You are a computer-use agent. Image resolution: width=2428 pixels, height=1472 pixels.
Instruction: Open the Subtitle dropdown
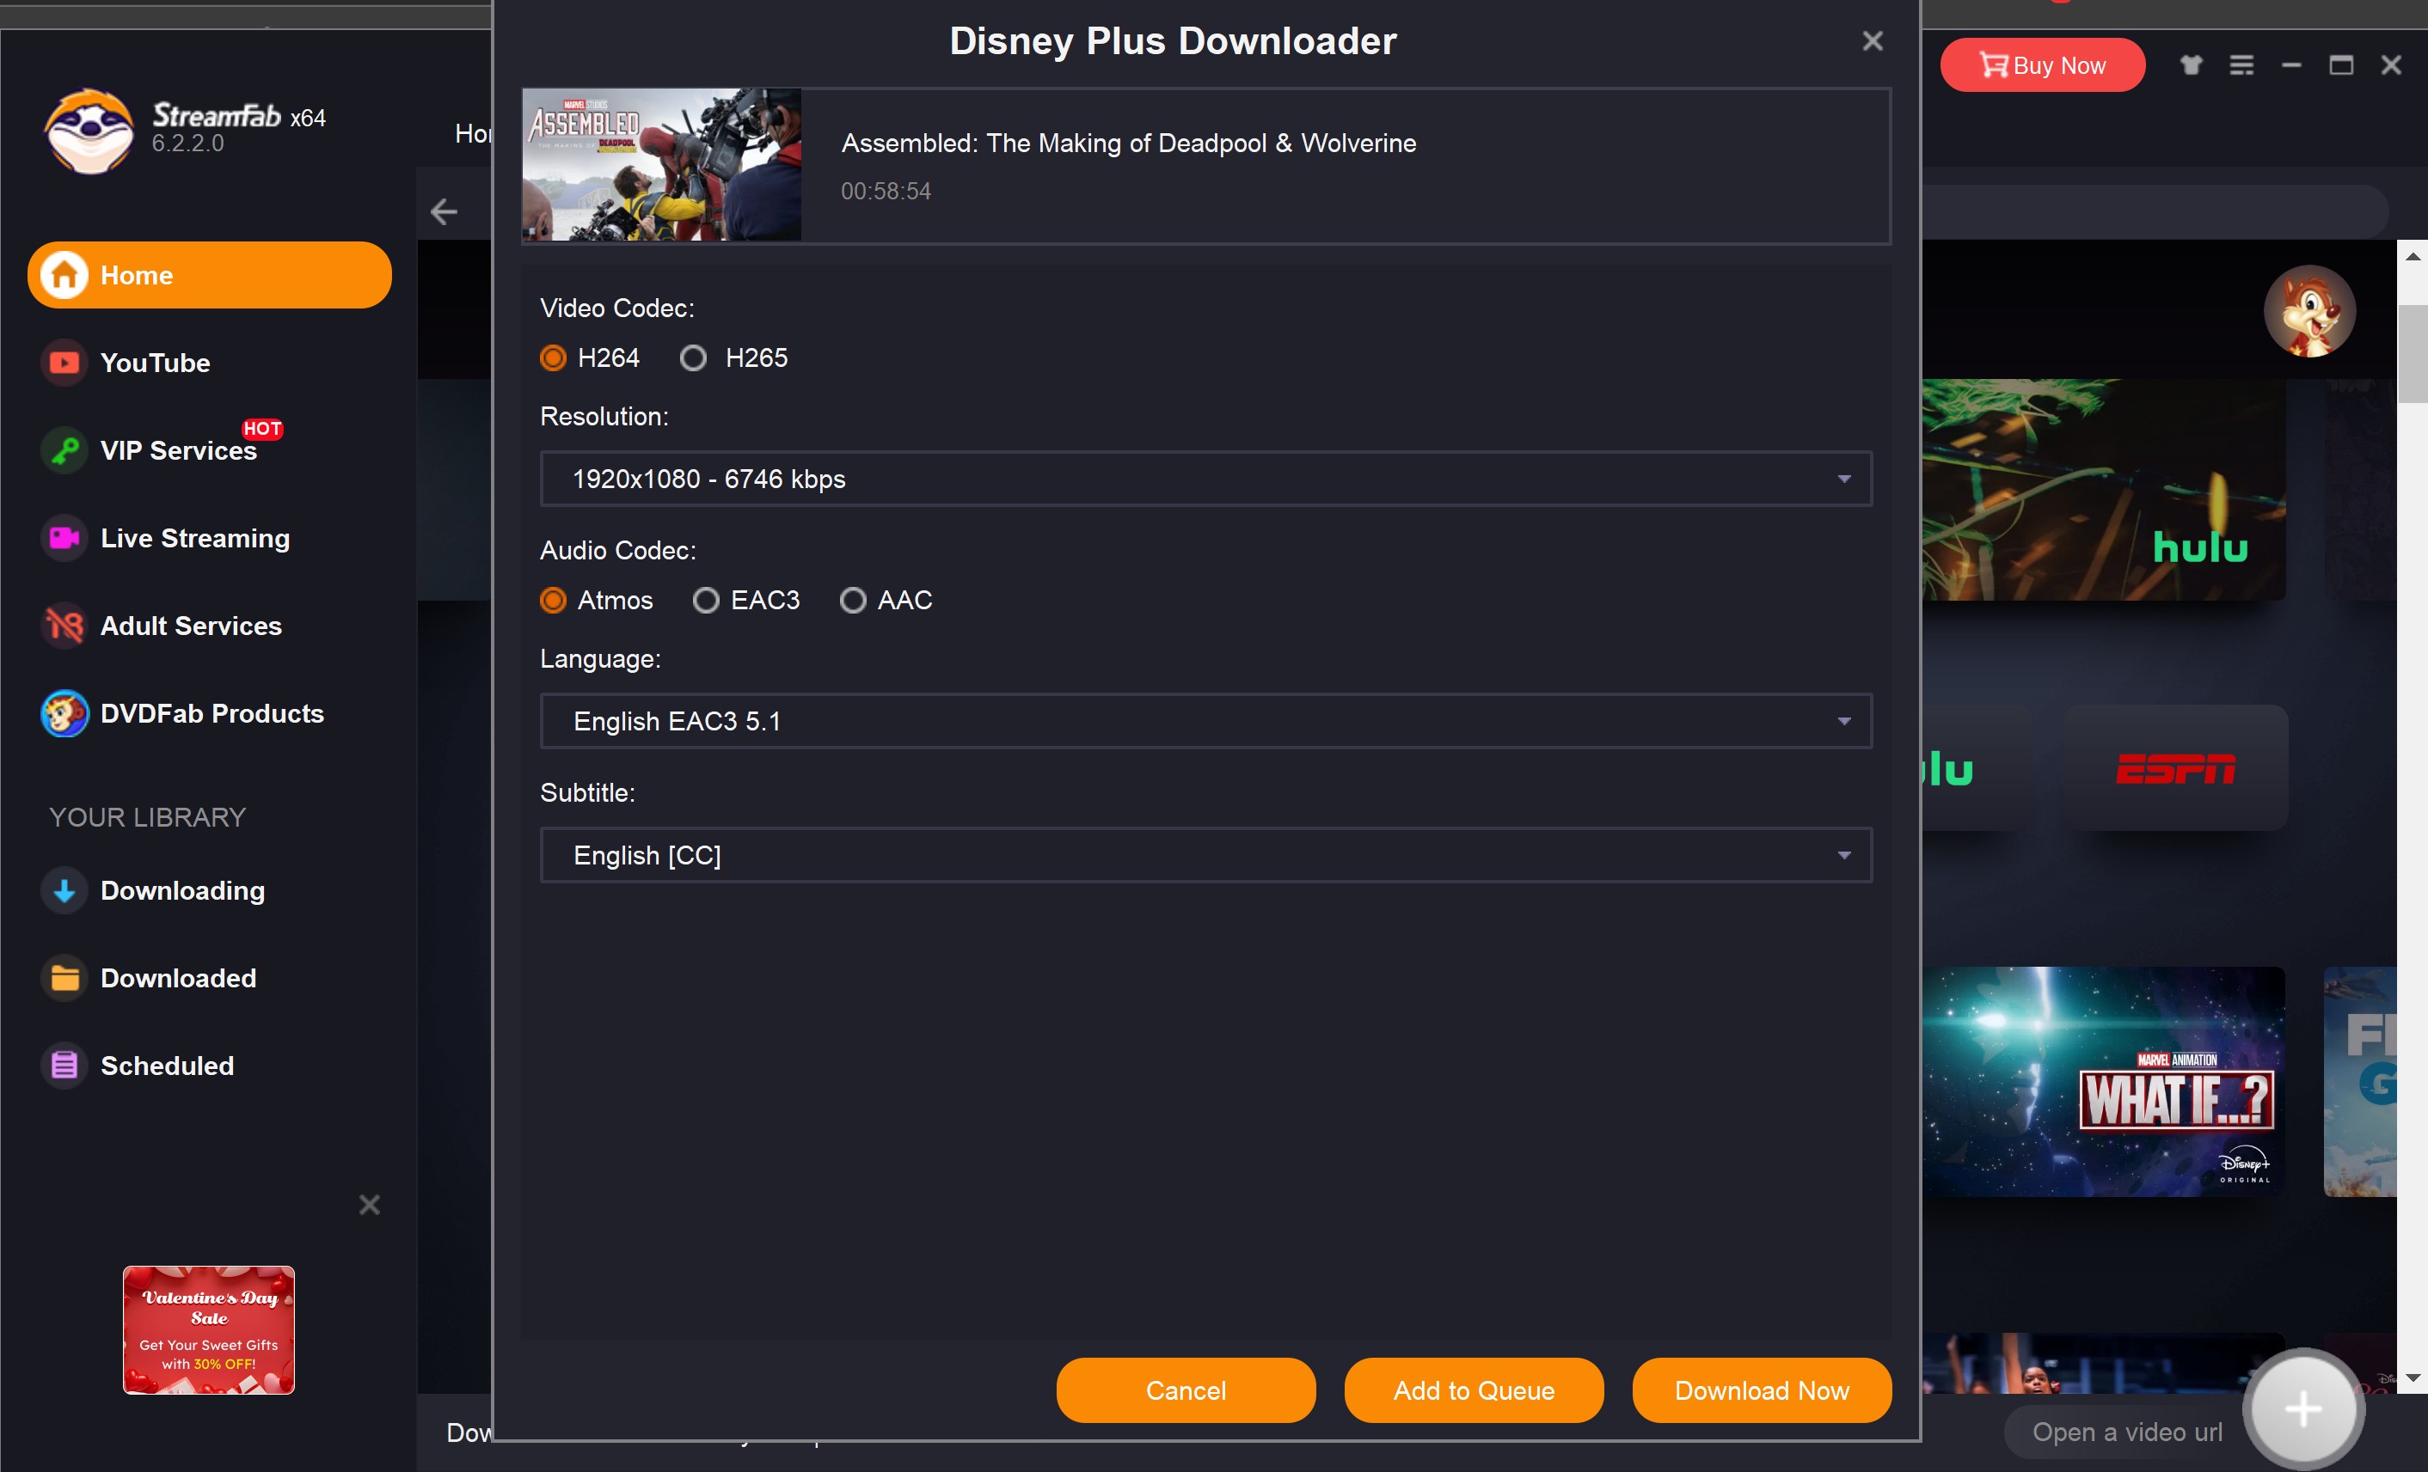(1206, 855)
